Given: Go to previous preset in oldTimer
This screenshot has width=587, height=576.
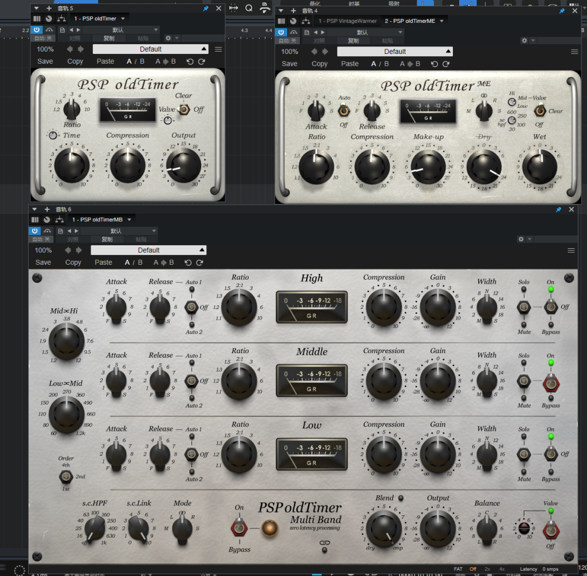Looking at the screenshot, I should [69, 49].
